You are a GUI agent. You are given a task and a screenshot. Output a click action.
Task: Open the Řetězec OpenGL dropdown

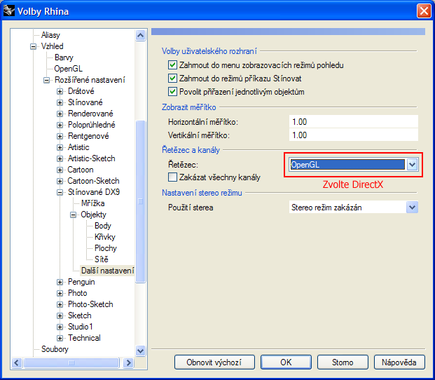[x=412, y=164]
